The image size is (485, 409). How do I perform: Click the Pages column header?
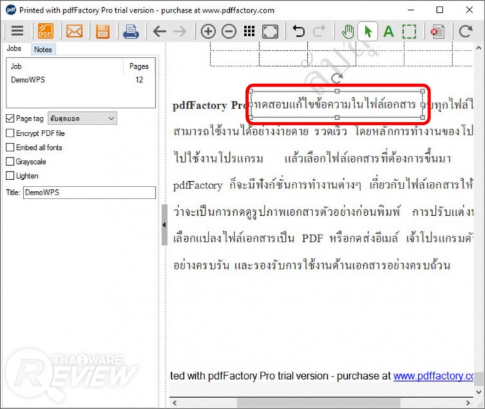click(139, 66)
